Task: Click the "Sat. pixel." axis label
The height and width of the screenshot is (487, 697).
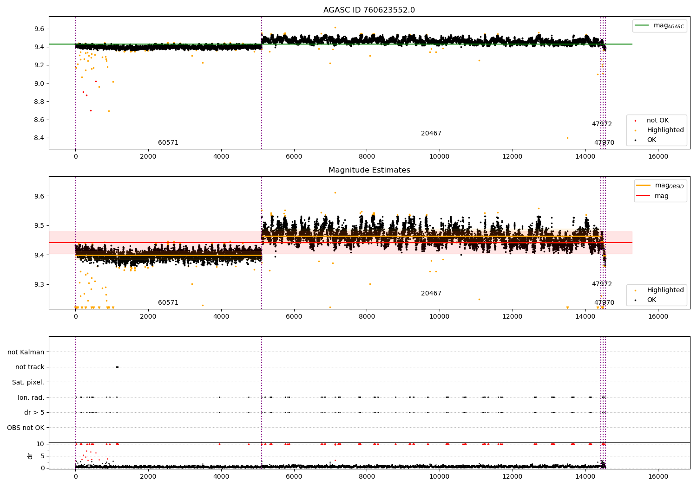Action: point(28,383)
